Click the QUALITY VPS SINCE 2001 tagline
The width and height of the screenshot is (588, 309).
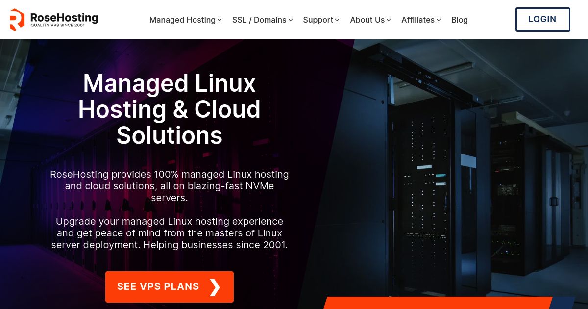(x=57, y=26)
